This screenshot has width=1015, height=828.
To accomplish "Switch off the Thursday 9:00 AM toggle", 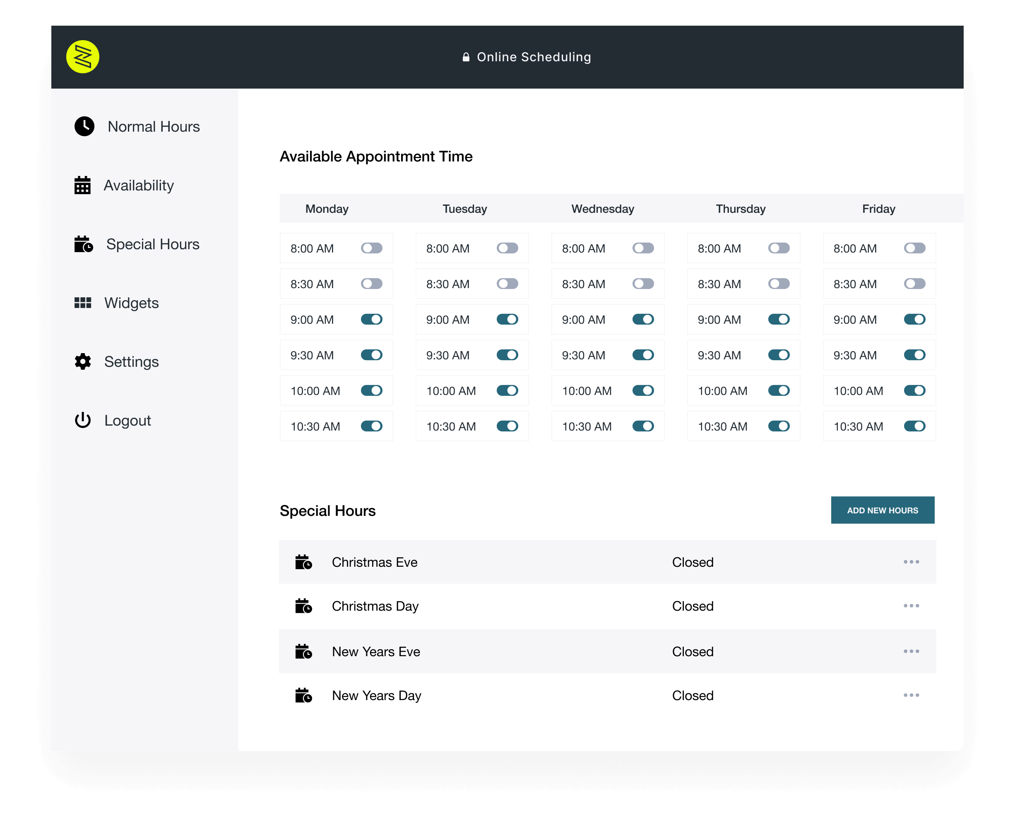I will (779, 319).
